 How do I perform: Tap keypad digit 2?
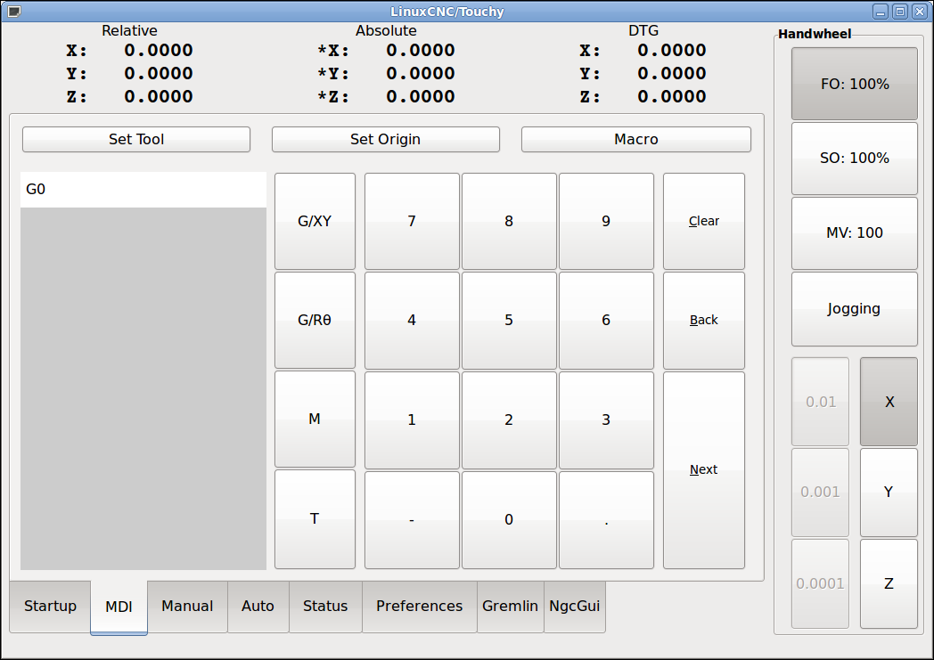(x=509, y=420)
